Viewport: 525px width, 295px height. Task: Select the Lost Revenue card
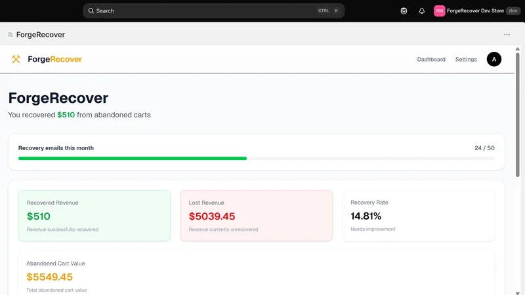[x=256, y=216]
